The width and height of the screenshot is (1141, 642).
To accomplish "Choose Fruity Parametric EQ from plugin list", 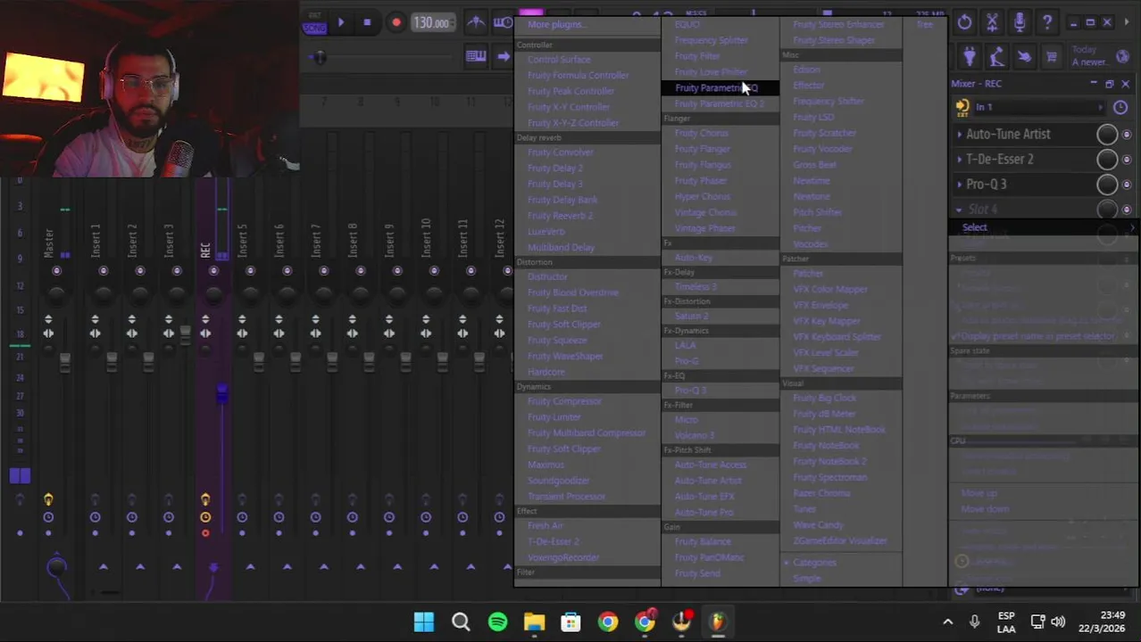I will (x=720, y=87).
